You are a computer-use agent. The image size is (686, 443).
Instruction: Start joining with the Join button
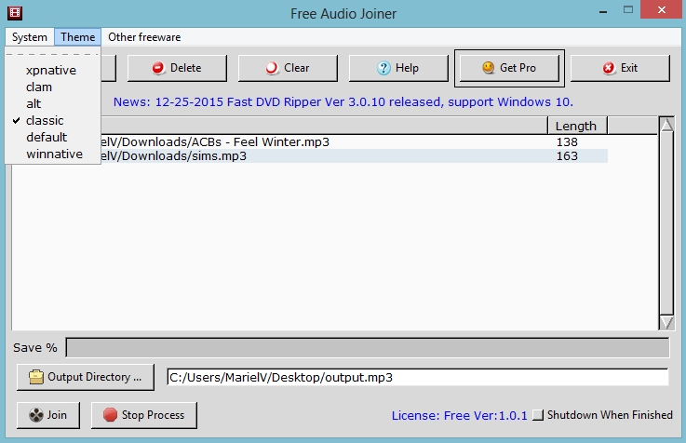48,415
